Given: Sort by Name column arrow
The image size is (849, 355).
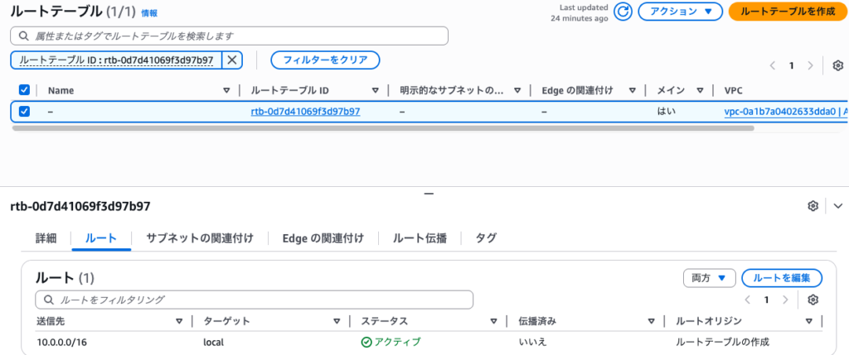Looking at the screenshot, I should point(226,90).
